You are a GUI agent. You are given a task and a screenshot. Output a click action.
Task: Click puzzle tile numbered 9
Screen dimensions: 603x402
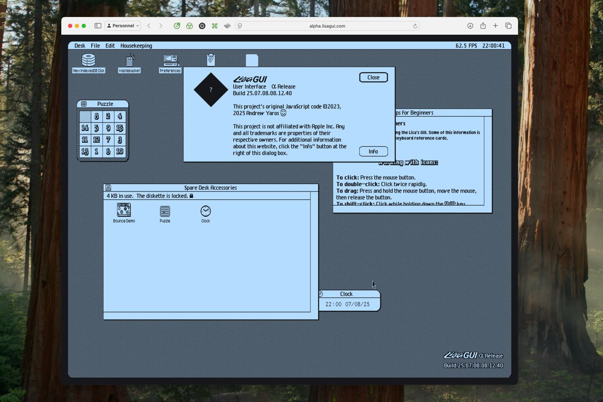pos(108,128)
